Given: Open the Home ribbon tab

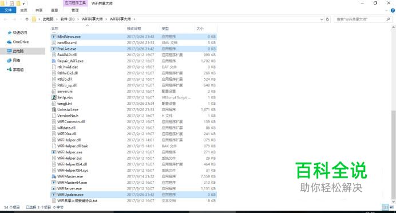Looking at the screenshot, I should coord(23,10).
